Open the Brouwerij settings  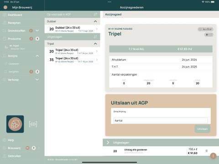coord(14,148)
